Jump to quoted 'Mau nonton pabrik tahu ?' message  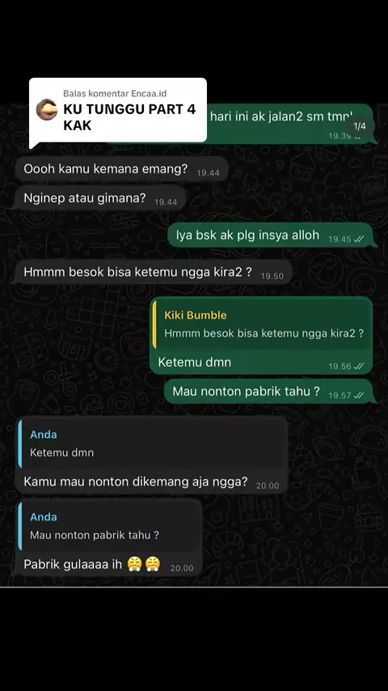coord(110,527)
